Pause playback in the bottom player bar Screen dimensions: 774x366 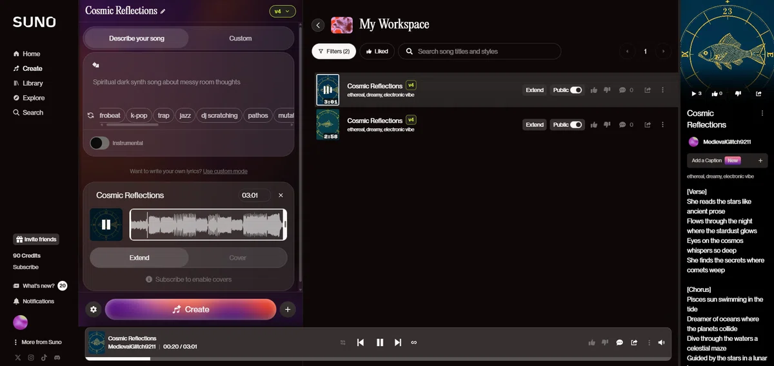click(380, 342)
